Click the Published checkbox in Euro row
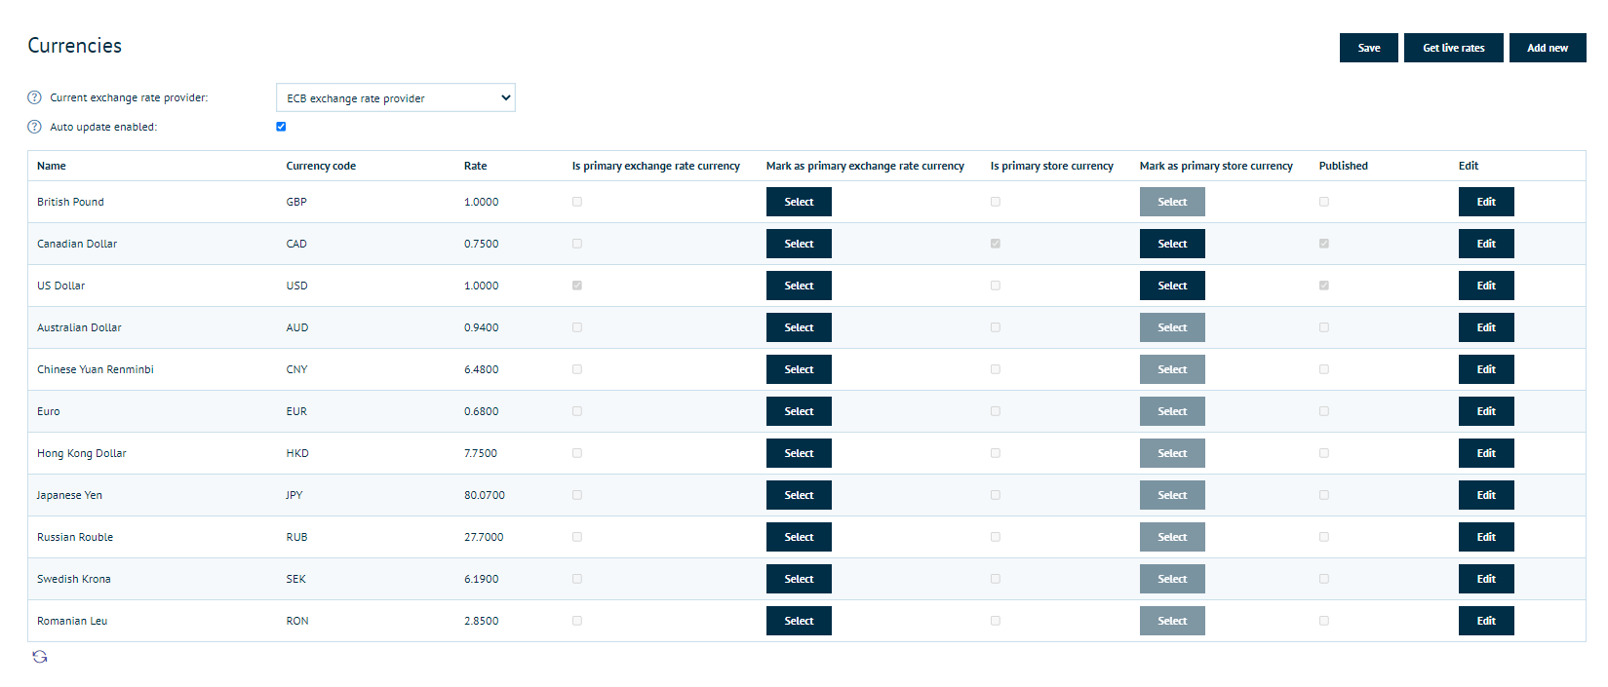This screenshot has height=687, width=1608. tap(1324, 411)
